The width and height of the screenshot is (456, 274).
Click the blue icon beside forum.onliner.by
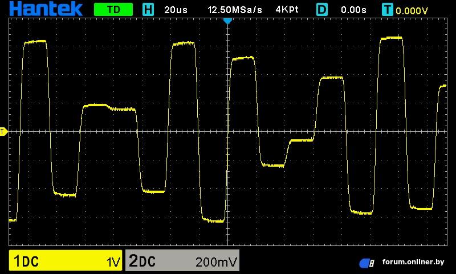[x=367, y=263]
